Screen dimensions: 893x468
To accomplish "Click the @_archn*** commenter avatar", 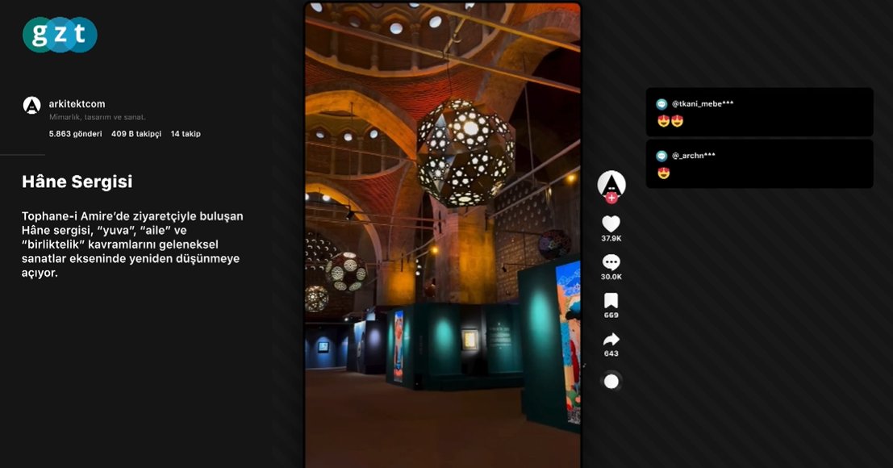I will tap(661, 156).
